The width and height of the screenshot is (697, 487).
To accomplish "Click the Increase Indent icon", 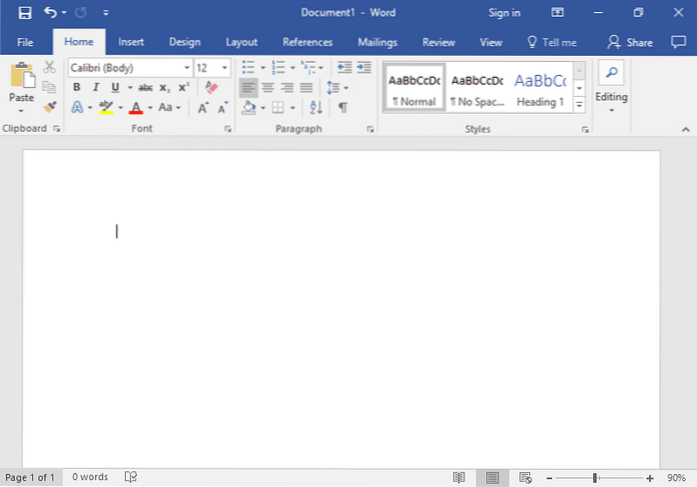I will point(361,68).
